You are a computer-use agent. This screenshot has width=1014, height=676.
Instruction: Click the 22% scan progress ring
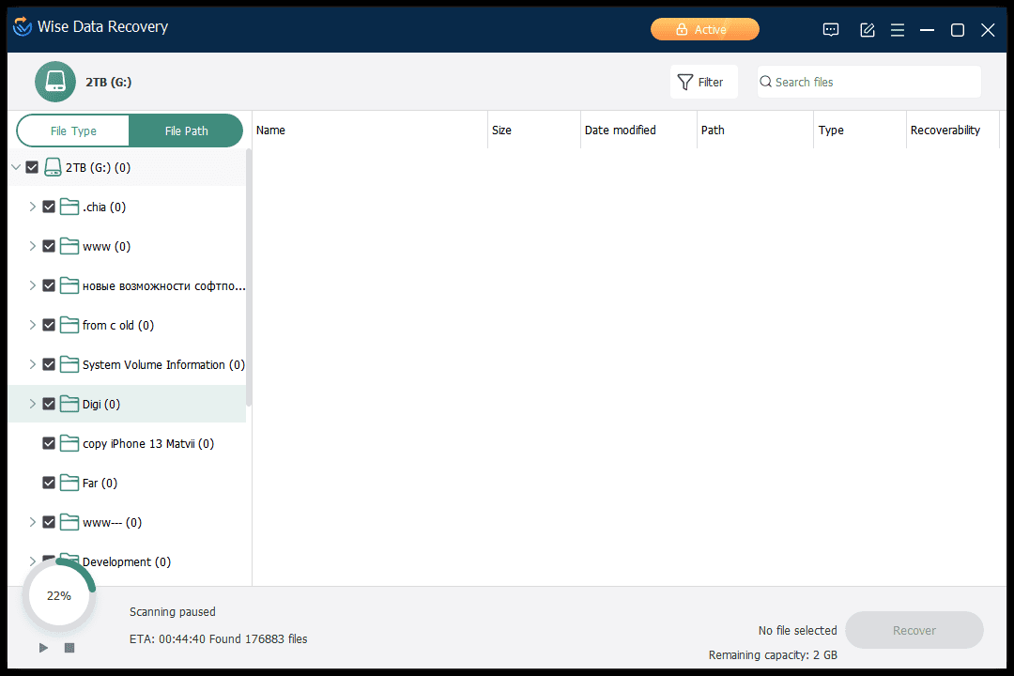coord(59,596)
